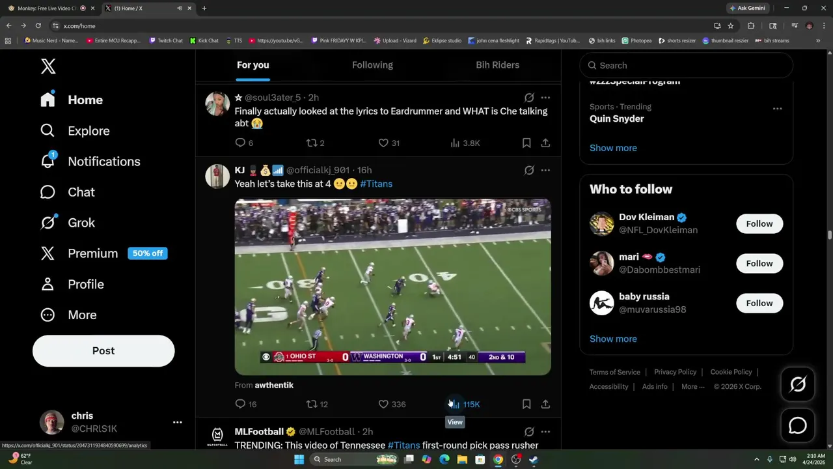
Task: View analytics of soul3ater_5 post
Action: click(465, 143)
